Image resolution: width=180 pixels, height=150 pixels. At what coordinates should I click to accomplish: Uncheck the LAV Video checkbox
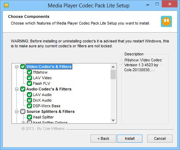pos(29,78)
